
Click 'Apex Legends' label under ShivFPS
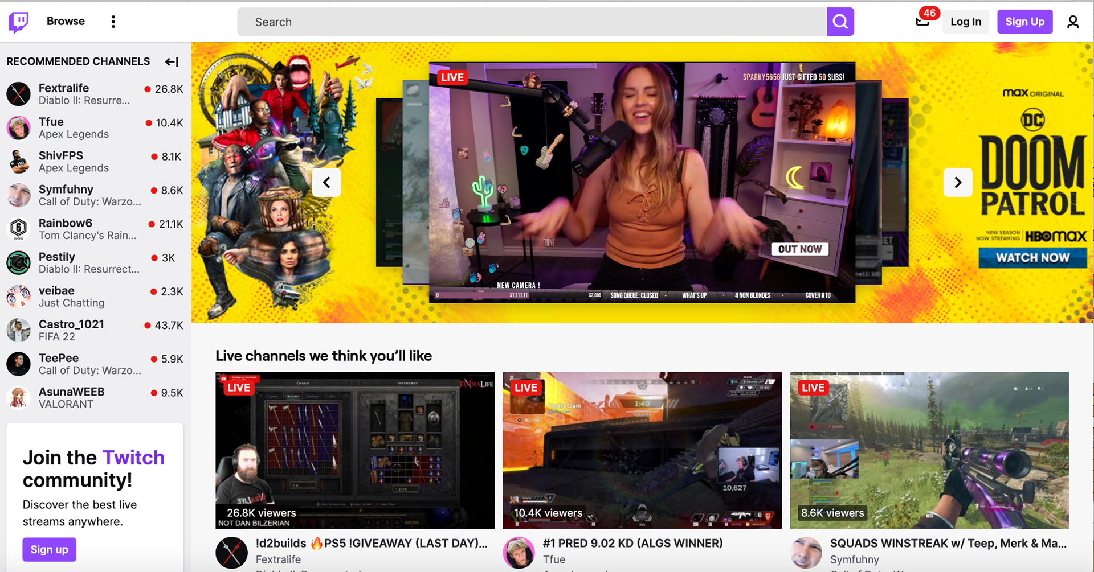[74, 168]
